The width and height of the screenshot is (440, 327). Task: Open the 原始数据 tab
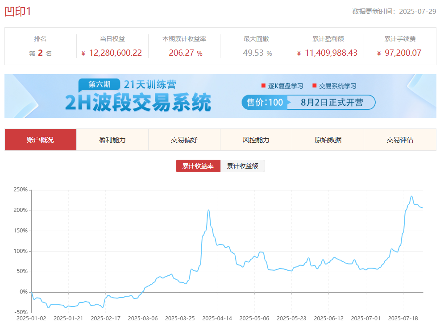328,140
